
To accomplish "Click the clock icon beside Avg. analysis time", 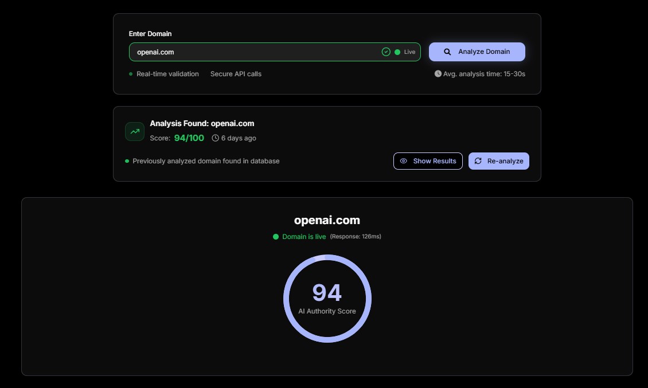I will tap(438, 74).
